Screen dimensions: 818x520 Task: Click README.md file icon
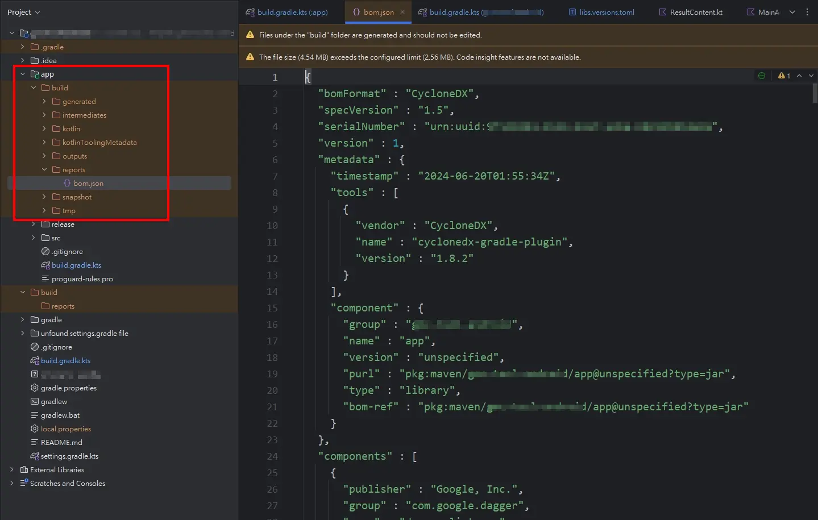tap(35, 442)
